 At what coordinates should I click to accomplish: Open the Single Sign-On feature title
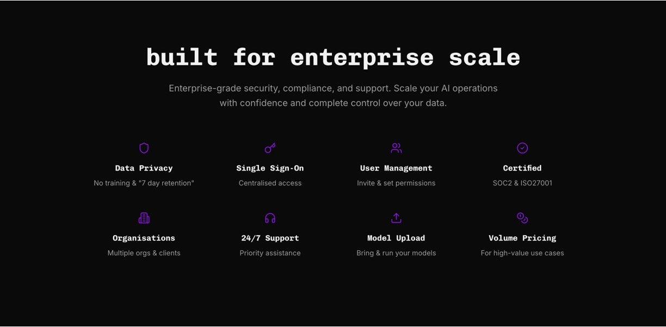tap(270, 168)
